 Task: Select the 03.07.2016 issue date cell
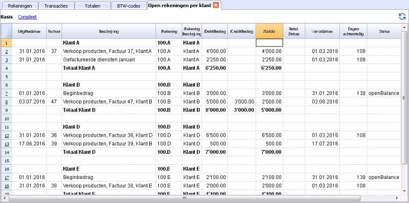(x=29, y=102)
